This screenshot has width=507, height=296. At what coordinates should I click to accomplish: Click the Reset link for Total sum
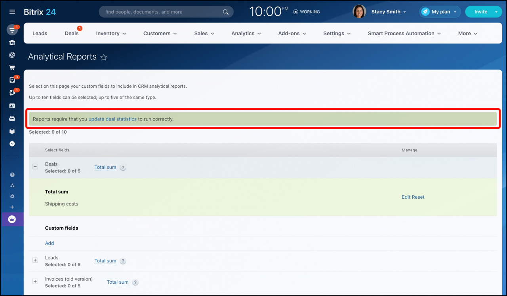[418, 197]
